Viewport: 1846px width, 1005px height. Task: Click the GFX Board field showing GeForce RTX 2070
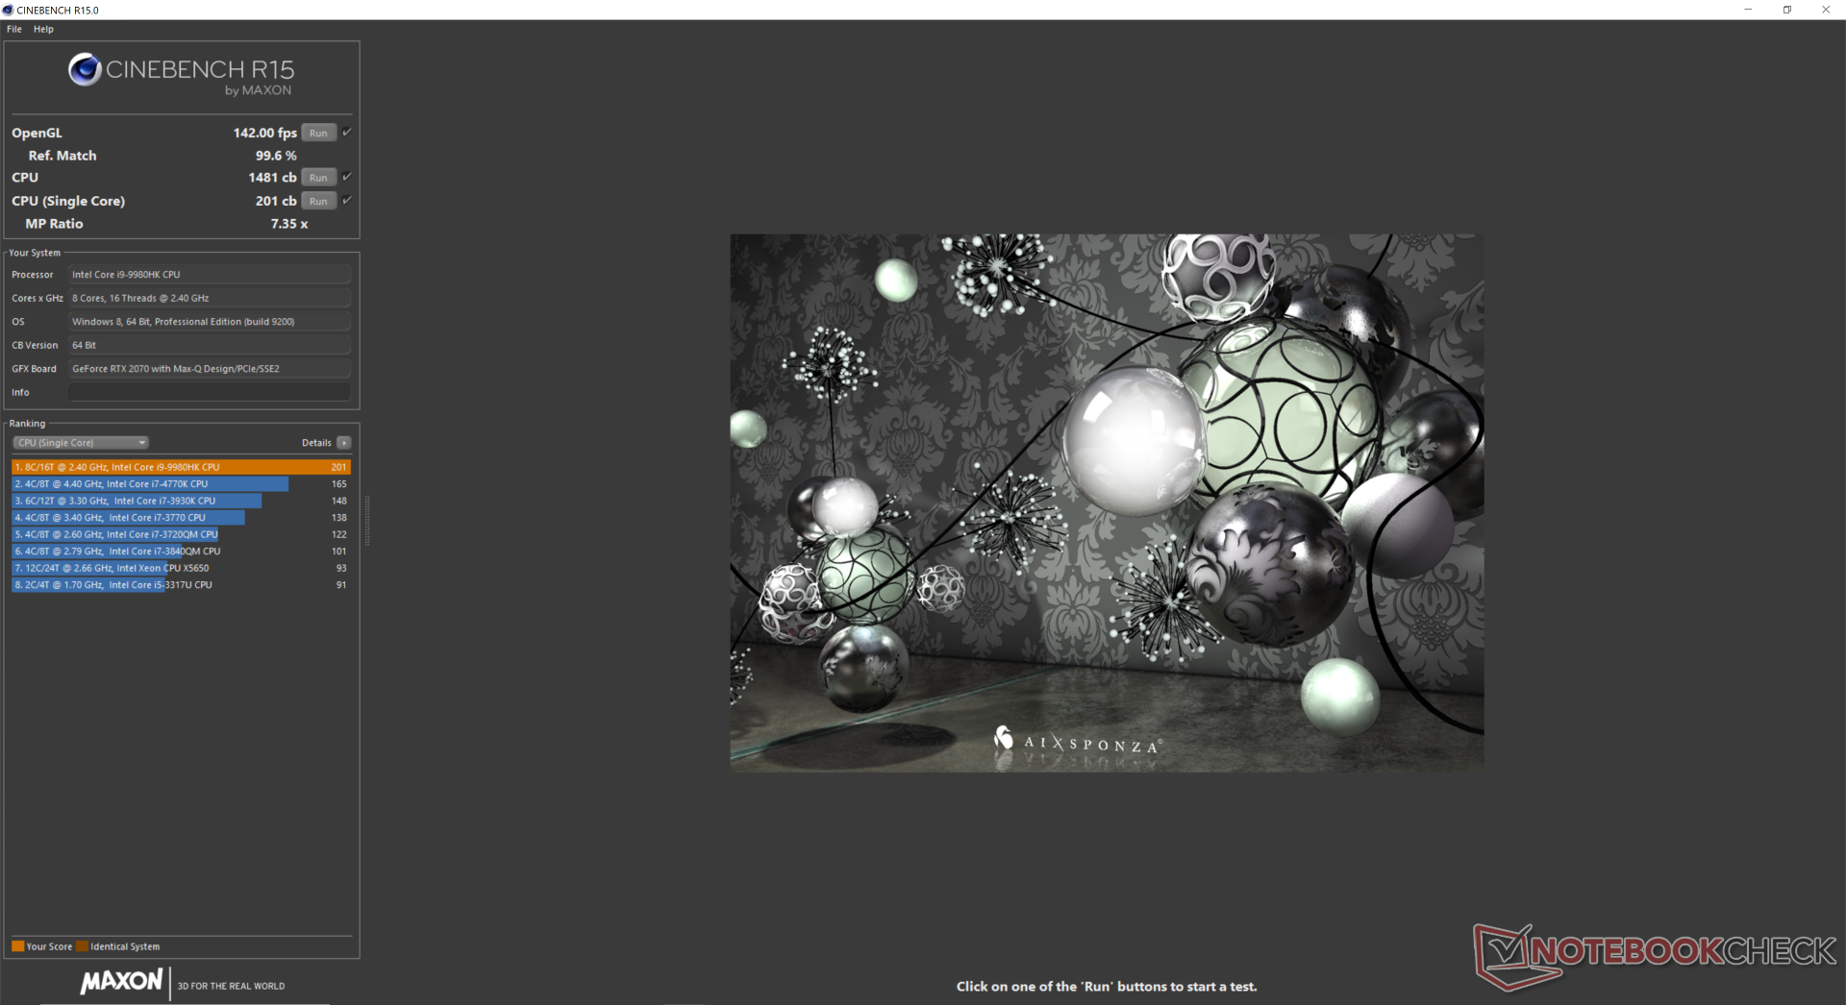pos(210,369)
